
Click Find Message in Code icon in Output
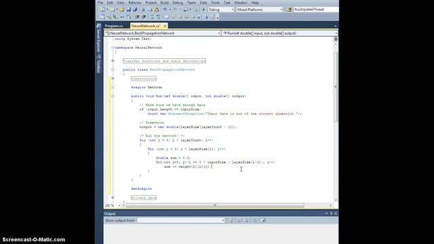[x=231, y=220]
